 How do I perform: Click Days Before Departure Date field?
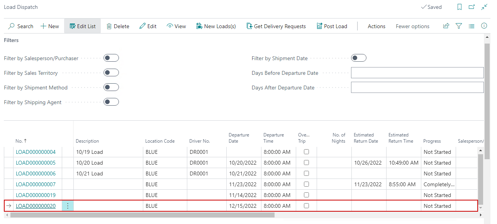(x=417, y=72)
